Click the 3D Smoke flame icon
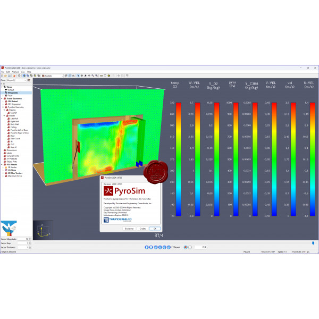This screenshot has width=319, height=319. [6, 167]
